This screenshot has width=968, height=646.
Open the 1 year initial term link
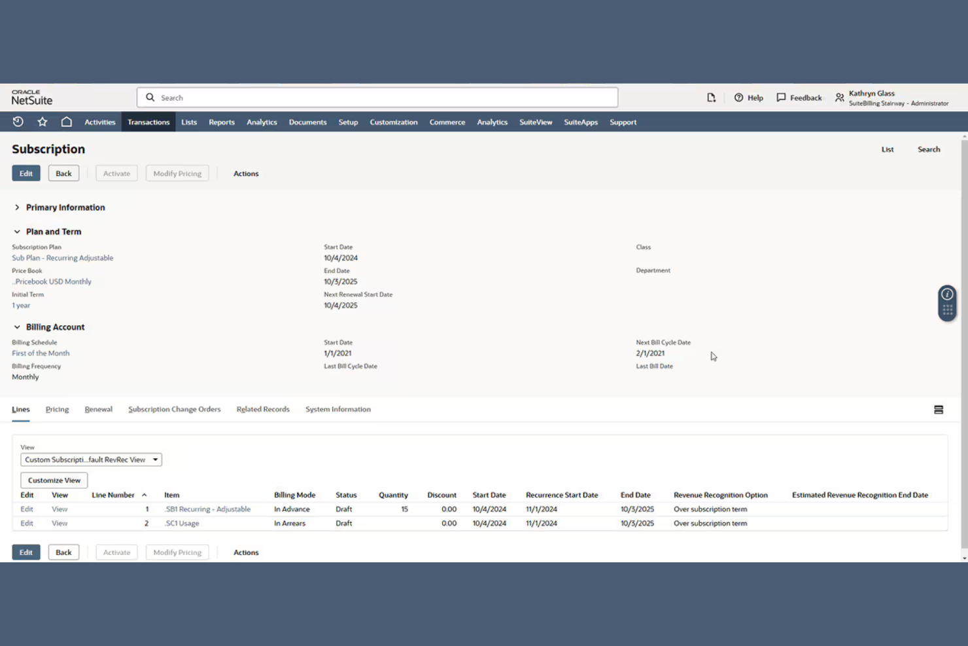(x=21, y=305)
